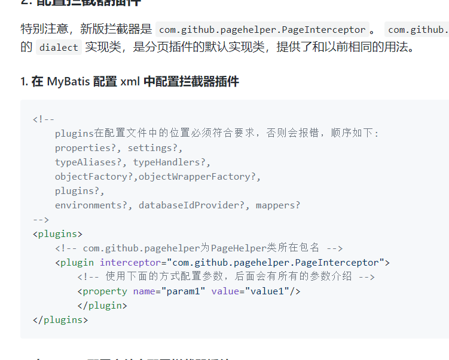Click the "value1" attribute value
The image size is (449, 360).
pyautogui.click(x=267, y=291)
